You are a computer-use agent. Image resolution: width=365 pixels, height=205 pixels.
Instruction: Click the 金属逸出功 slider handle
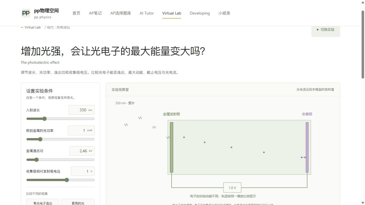(36, 160)
